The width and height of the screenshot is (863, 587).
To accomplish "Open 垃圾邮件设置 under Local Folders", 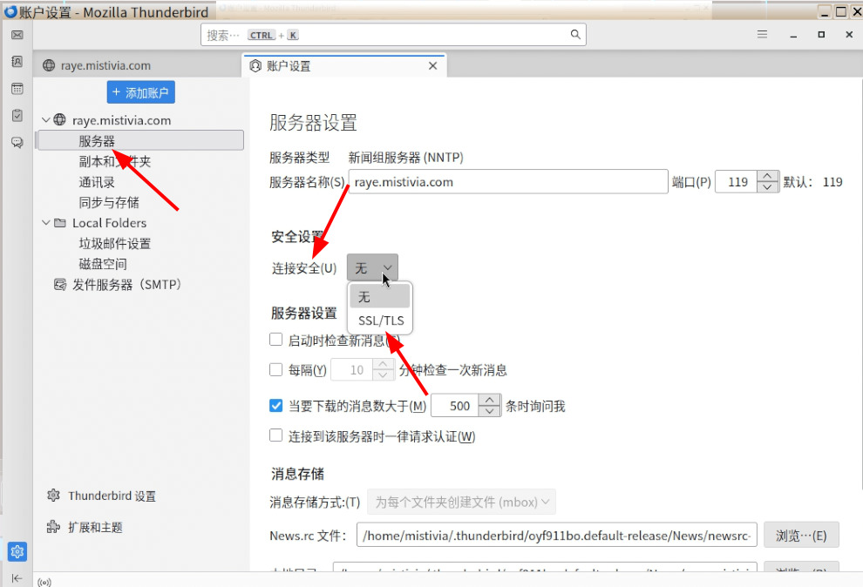I will (x=114, y=244).
